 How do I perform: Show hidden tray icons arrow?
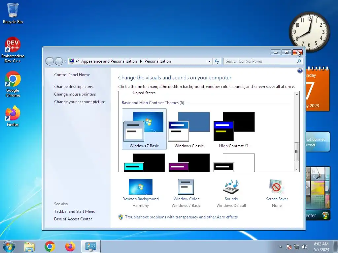pyautogui.click(x=281, y=247)
